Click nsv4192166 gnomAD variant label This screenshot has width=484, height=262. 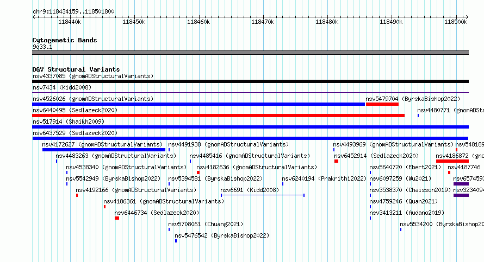tap(136, 190)
